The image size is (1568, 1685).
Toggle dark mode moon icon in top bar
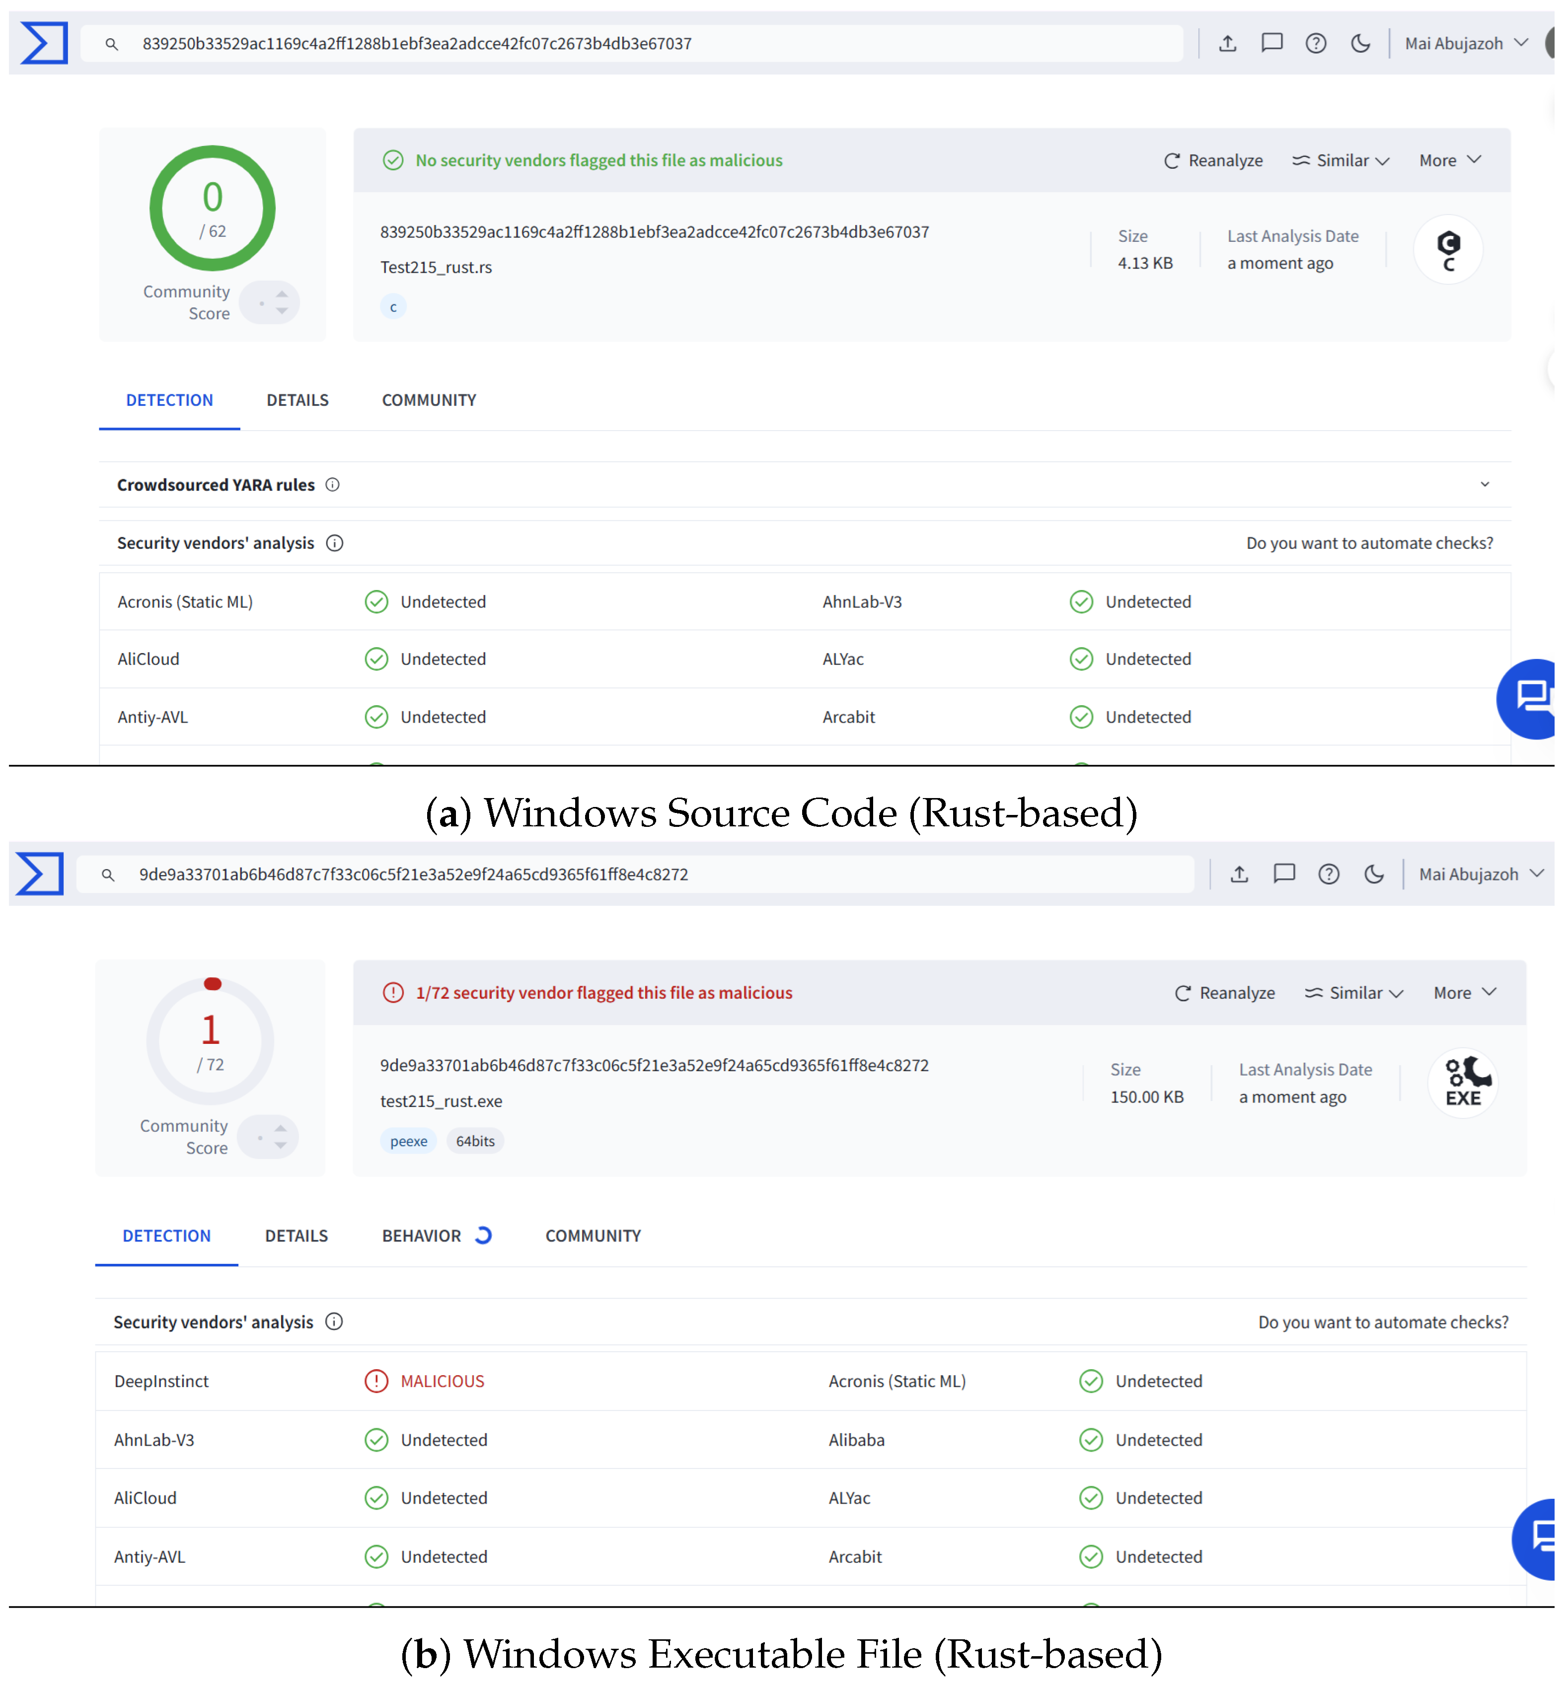(1359, 43)
